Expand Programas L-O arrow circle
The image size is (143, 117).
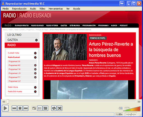pyautogui.click(x=35, y=73)
